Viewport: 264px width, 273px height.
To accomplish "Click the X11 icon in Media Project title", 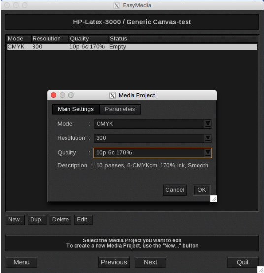I will (x=112, y=95).
